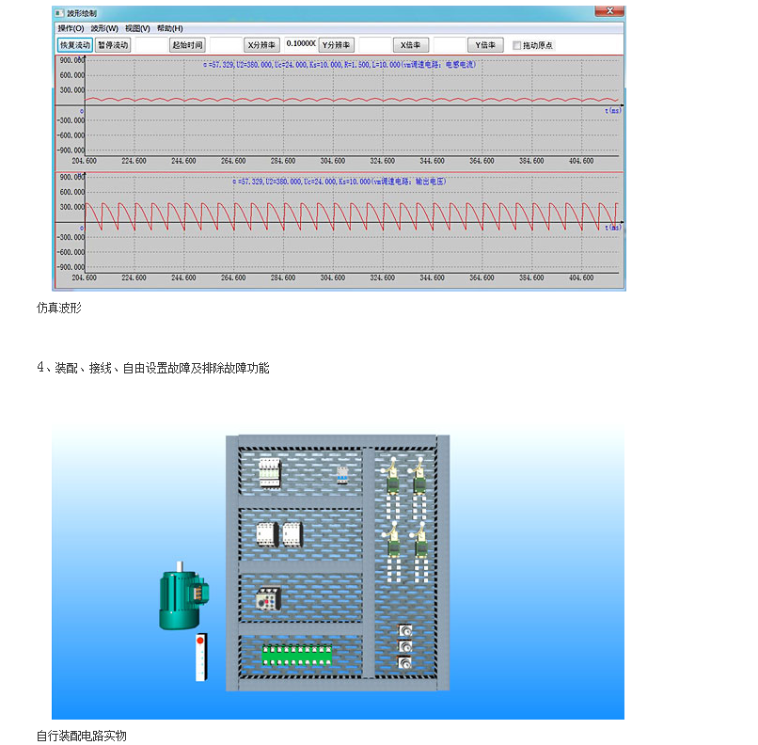Click the small blue-marked circuit breaker
The width and height of the screenshot is (758, 745).
[344, 473]
